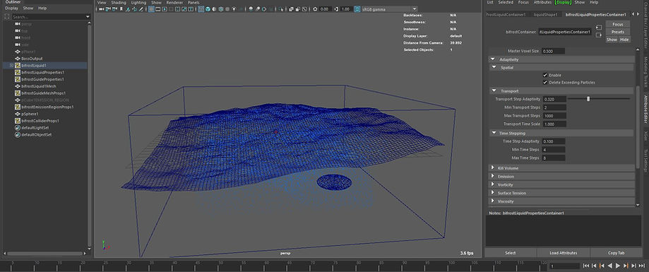Click the Load Attributes button
649x272 pixels.
(x=564, y=253)
